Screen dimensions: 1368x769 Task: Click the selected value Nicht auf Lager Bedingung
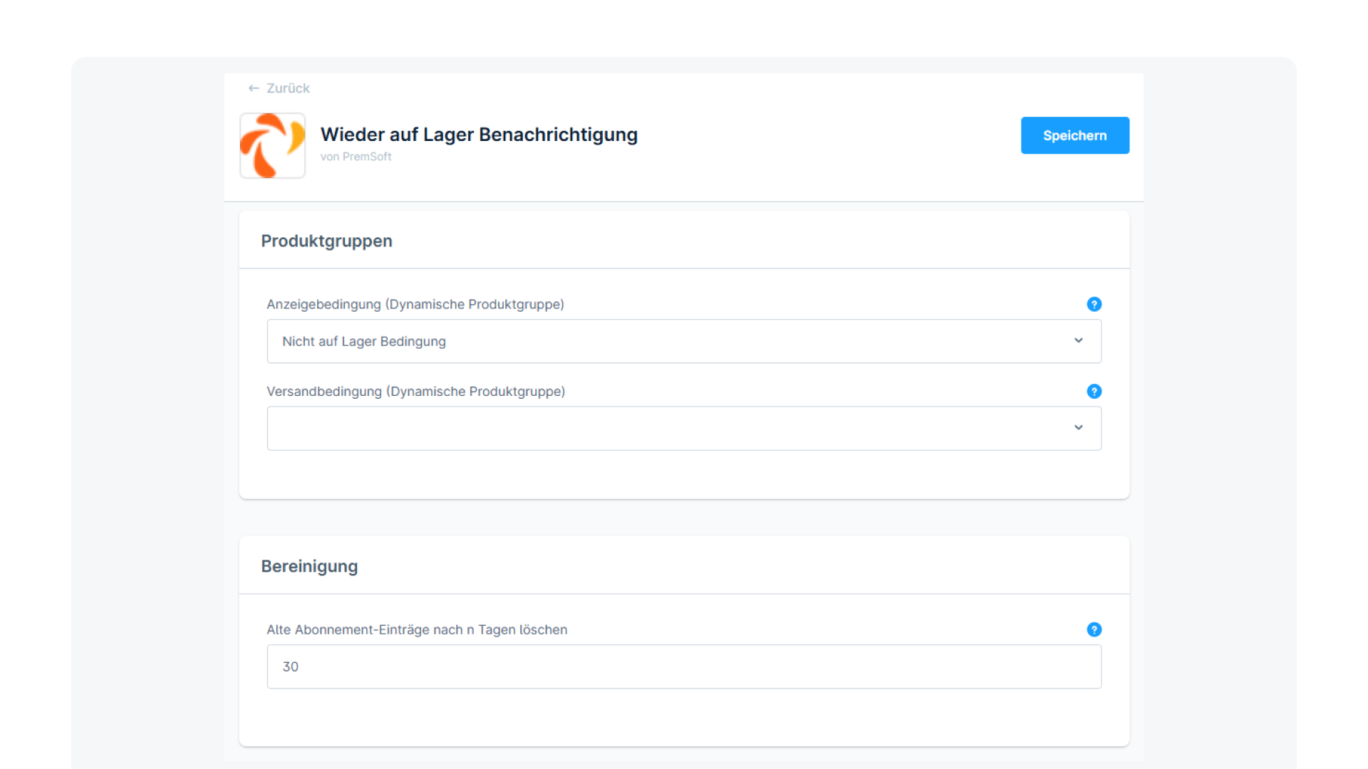(363, 341)
